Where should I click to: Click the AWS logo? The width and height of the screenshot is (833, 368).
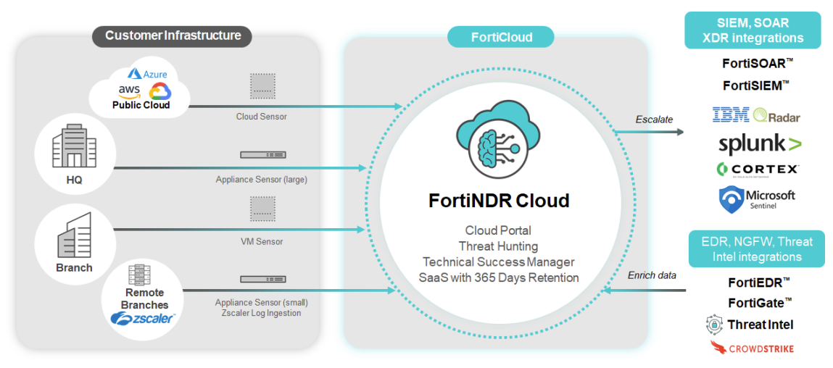[x=129, y=92]
